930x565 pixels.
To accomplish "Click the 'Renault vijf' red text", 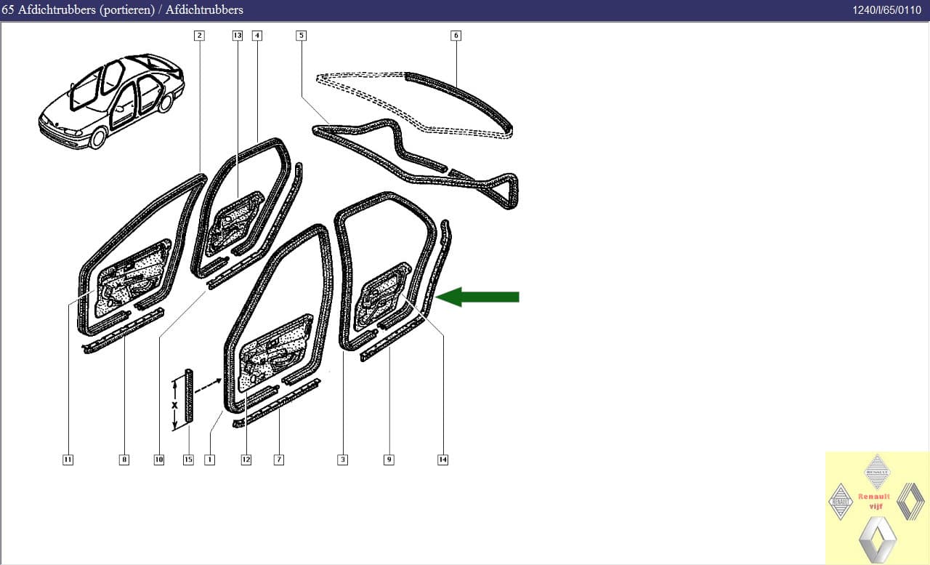I will coord(874,500).
